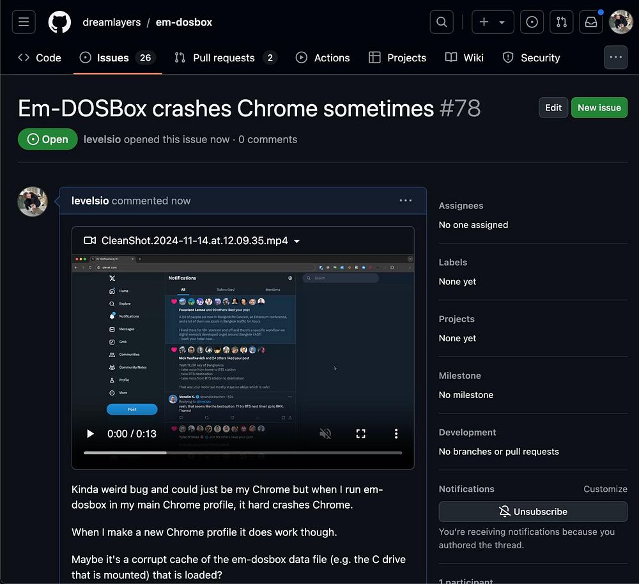639x584 pixels.
Task: Click the video camera icon by filename
Action: (89, 240)
